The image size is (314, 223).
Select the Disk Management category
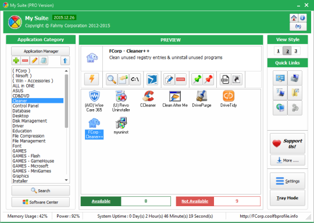tap(30, 121)
